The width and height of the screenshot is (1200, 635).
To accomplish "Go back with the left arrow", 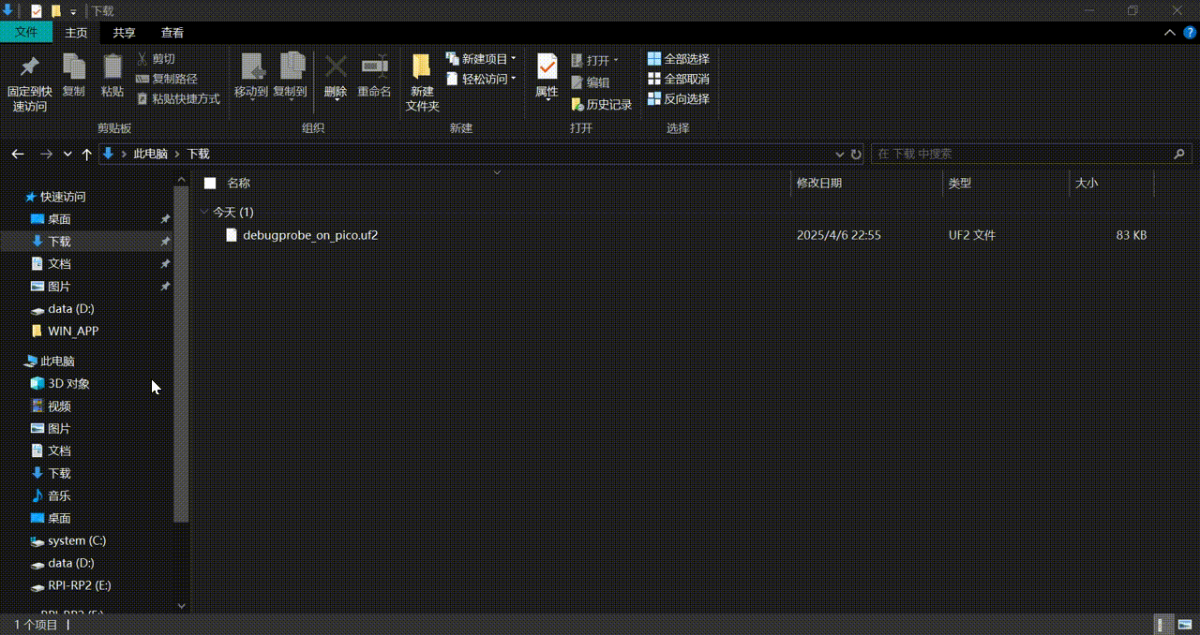I will 18,154.
